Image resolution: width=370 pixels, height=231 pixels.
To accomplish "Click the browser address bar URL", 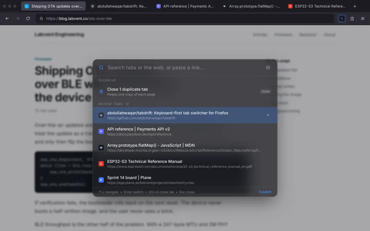I will (x=185, y=18).
